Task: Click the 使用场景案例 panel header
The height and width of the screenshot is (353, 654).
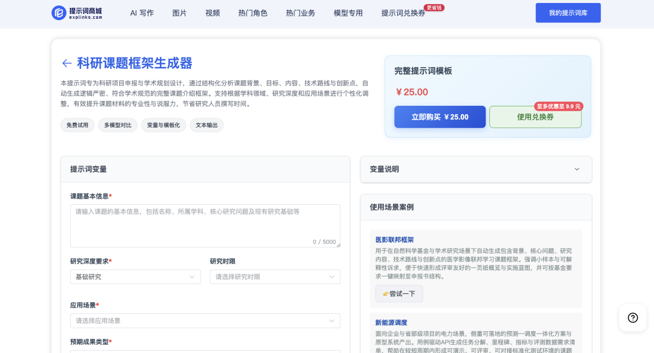Action: (x=476, y=207)
